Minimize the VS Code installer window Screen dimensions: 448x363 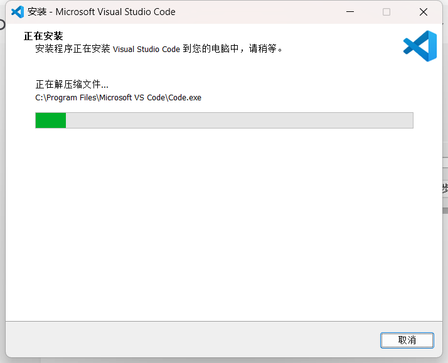point(350,12)
